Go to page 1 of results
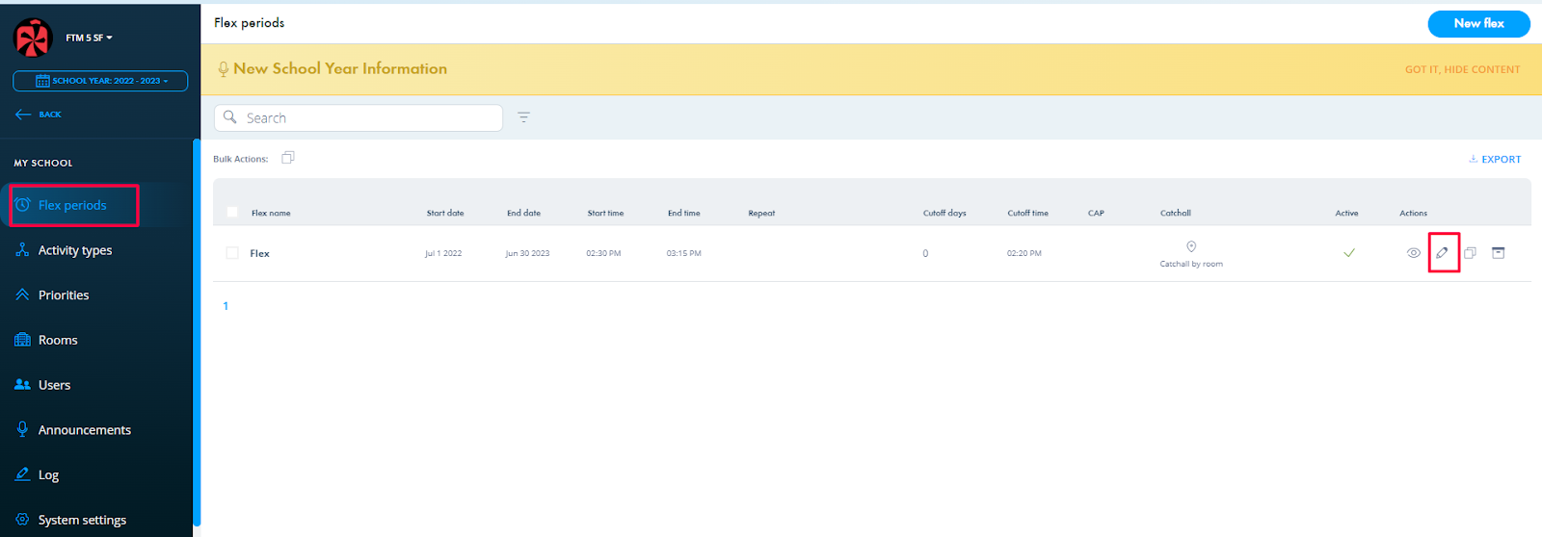The width and height of the screenshot is (1542, 537). (226, 306)
